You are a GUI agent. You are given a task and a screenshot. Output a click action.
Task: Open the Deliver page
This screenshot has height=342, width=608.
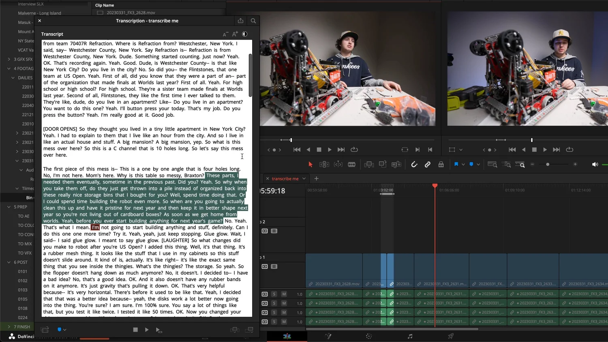[451, 336]
